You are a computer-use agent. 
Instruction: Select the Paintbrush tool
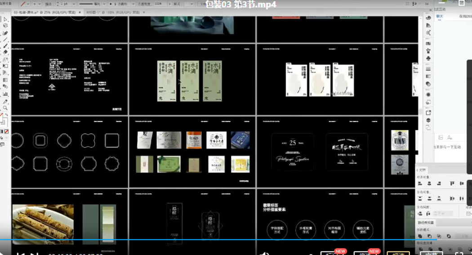point(5,46)
